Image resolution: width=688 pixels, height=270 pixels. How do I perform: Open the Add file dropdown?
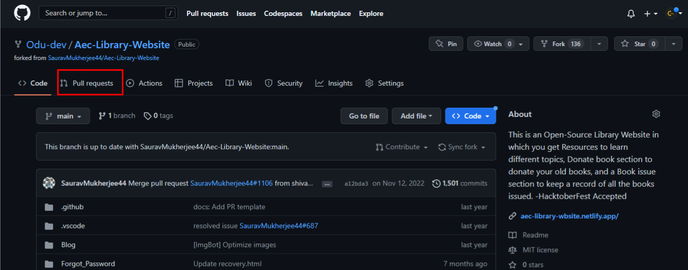click(416, 116)
